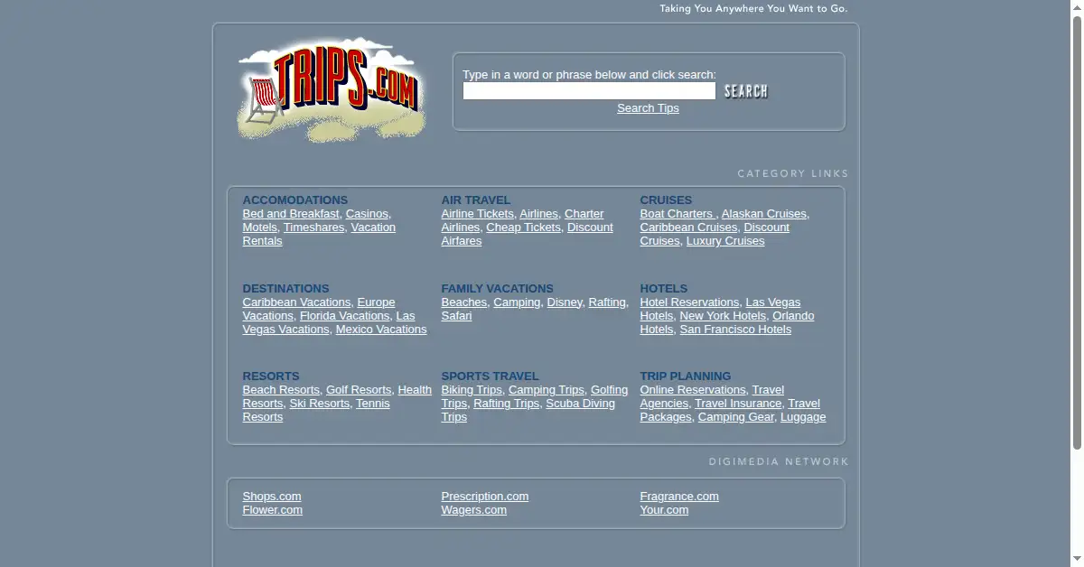Open the Wagers.com link
Screen dimensions: 1084x567
(474, 510)
